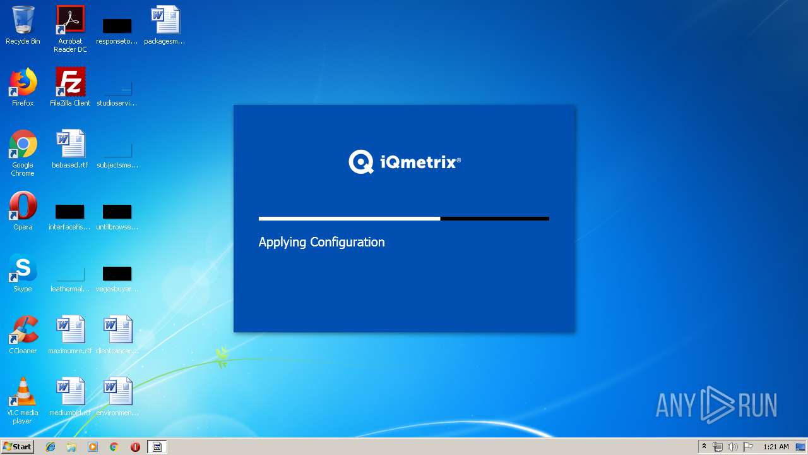Viewport: 808px width, 455px height.
Task: Select the maximumre.rtf document
Action: click(70, 336)
